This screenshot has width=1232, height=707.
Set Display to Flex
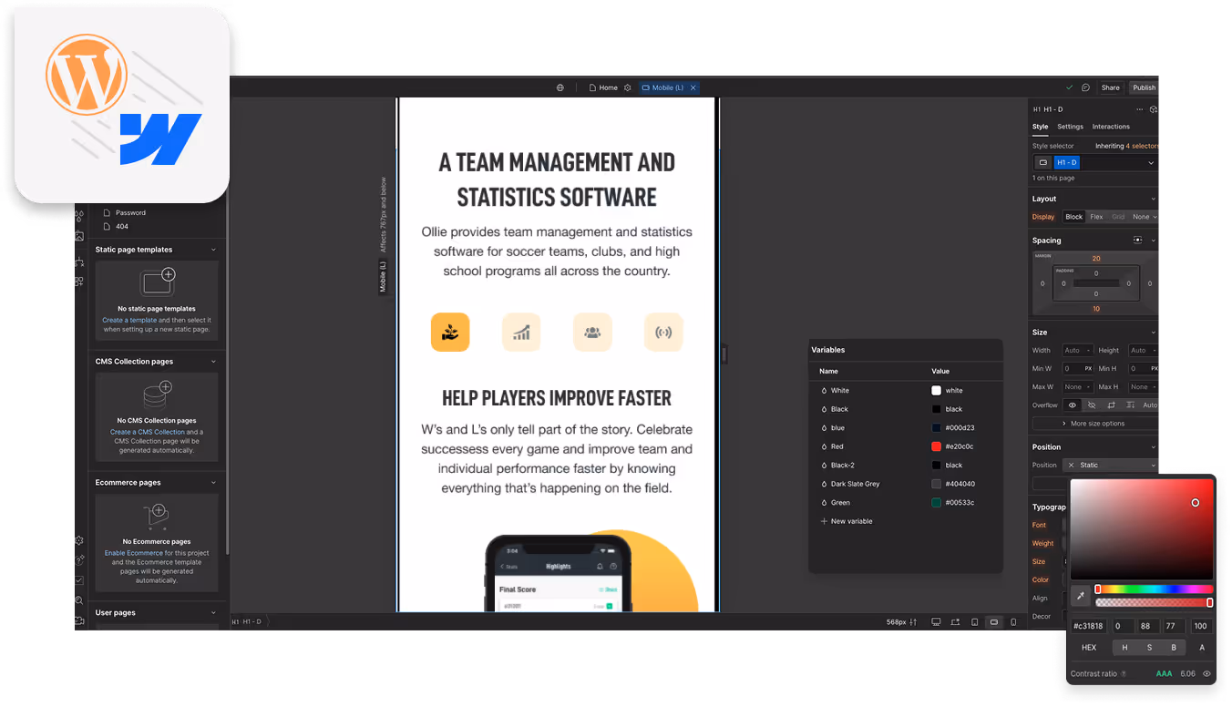click(1096, 217)
